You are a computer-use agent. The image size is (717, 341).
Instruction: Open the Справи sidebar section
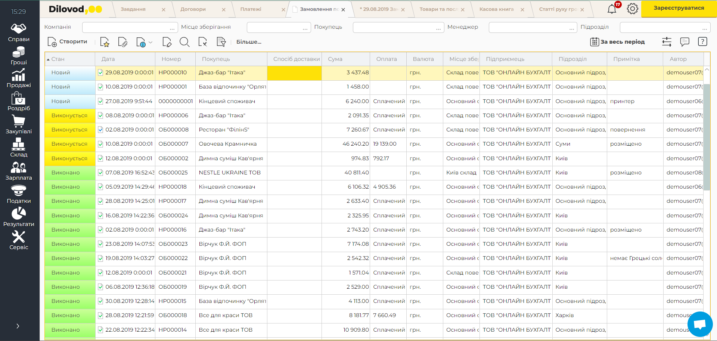point(19,32)
